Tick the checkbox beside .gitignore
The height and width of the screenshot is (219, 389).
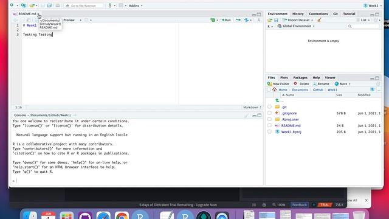click(269, 113)
